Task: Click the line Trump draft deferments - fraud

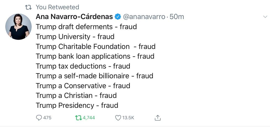Action: [86, 27]
